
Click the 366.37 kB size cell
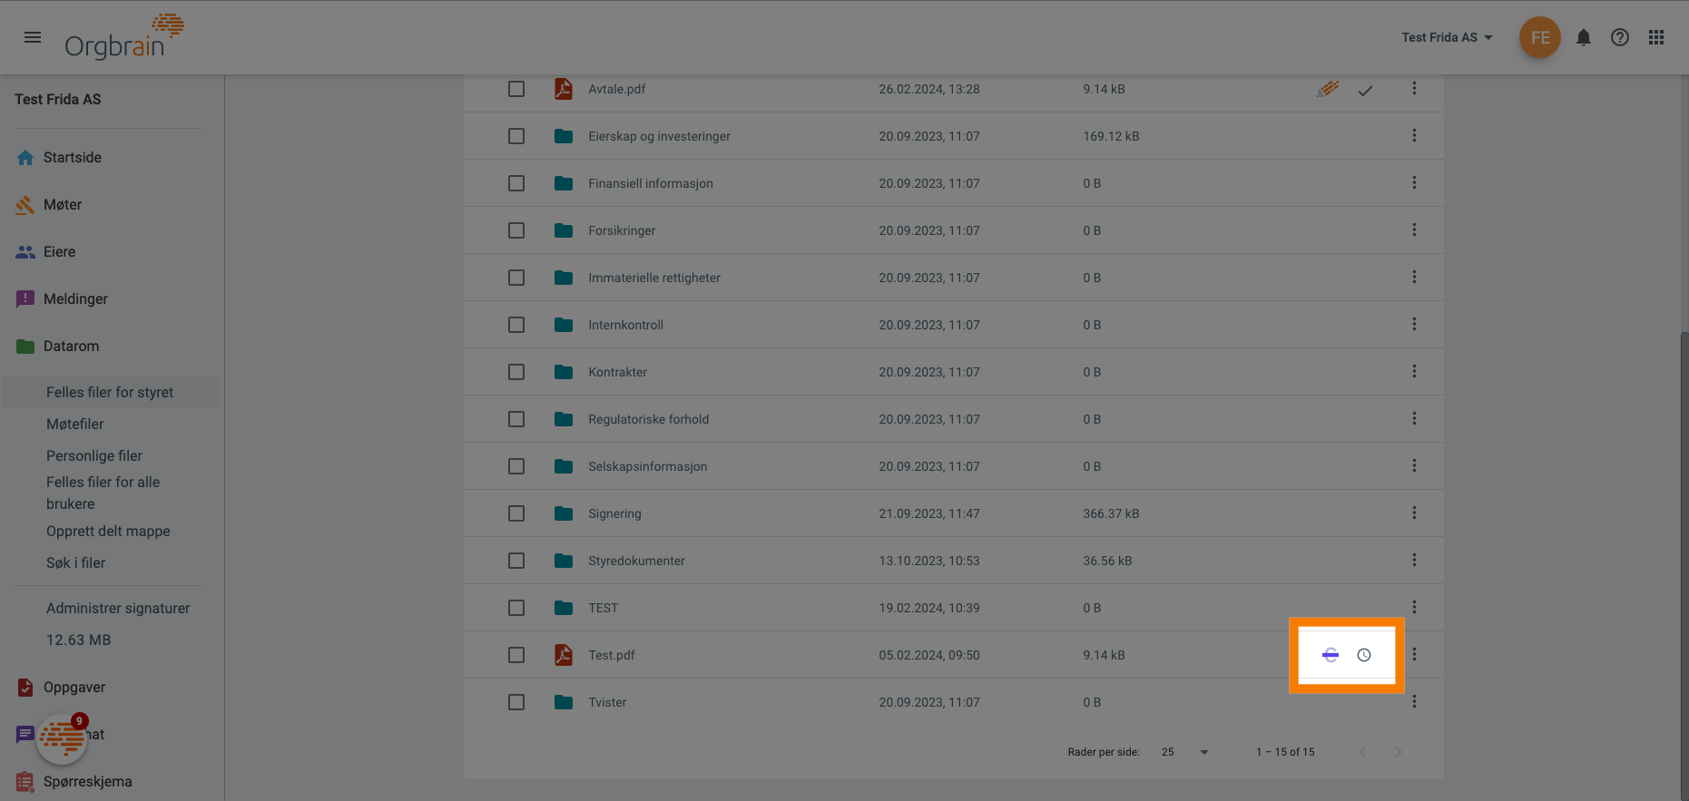1111,513
